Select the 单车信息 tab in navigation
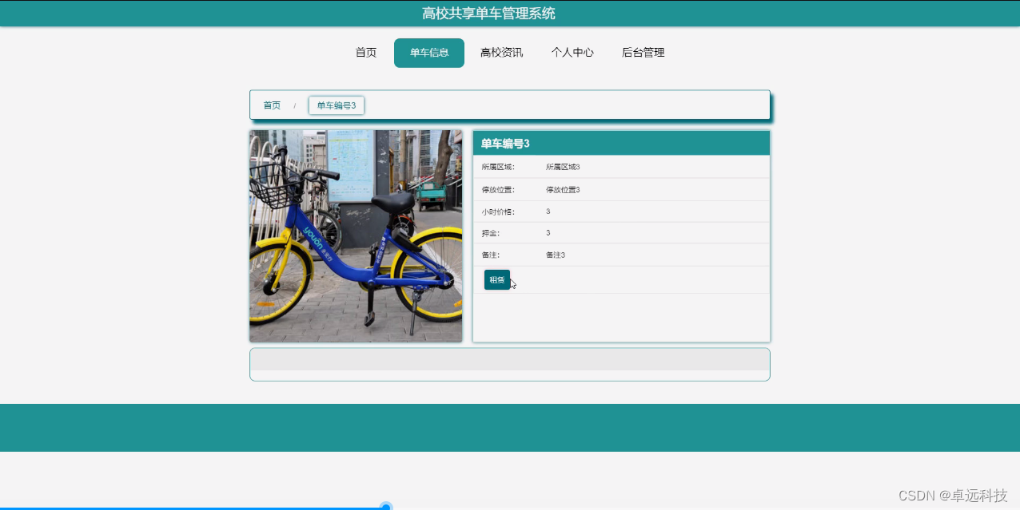 pos(428,52)
